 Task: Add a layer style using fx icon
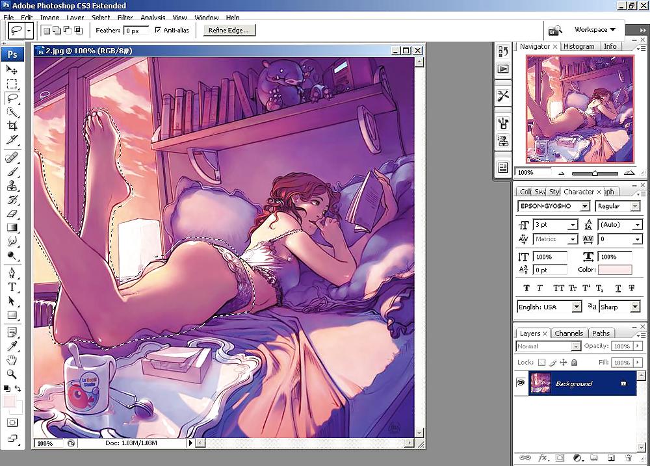tap(543, 458)
